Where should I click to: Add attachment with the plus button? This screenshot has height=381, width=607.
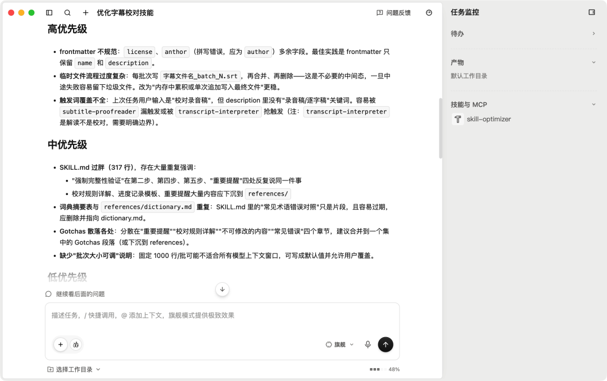tap(61, 344)
